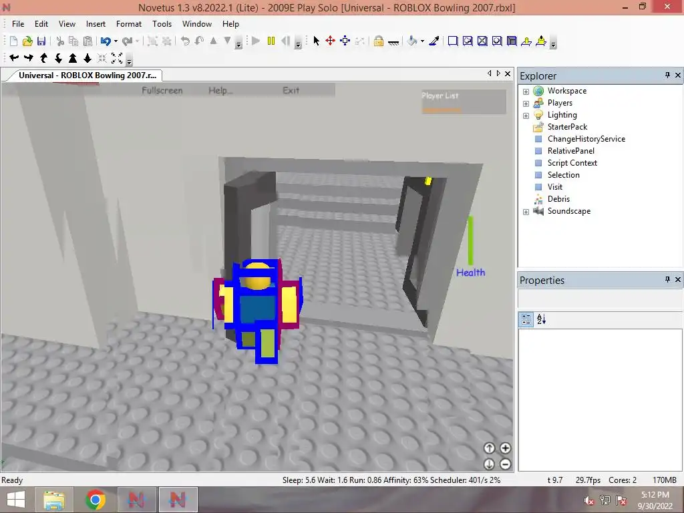
Task: Select the blue Resize handles tool
Action: click(345, 41)
